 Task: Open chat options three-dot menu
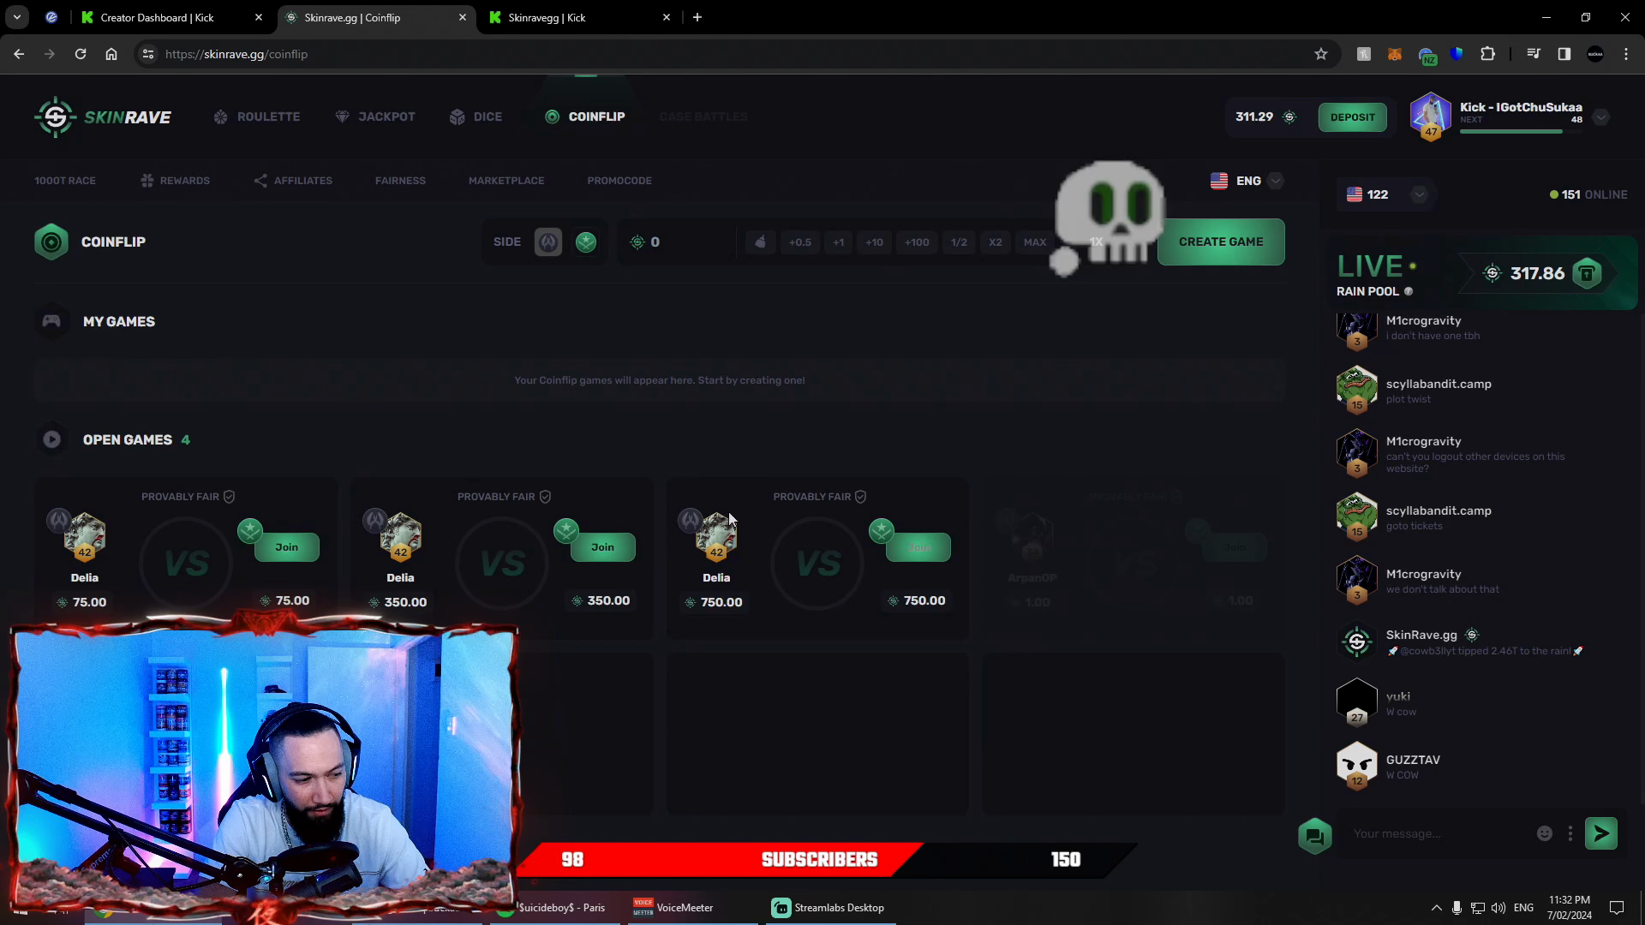tap(1570, 834)
